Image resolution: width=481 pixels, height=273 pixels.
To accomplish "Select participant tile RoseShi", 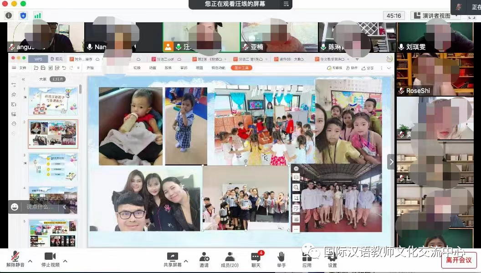I will point(435,74).
